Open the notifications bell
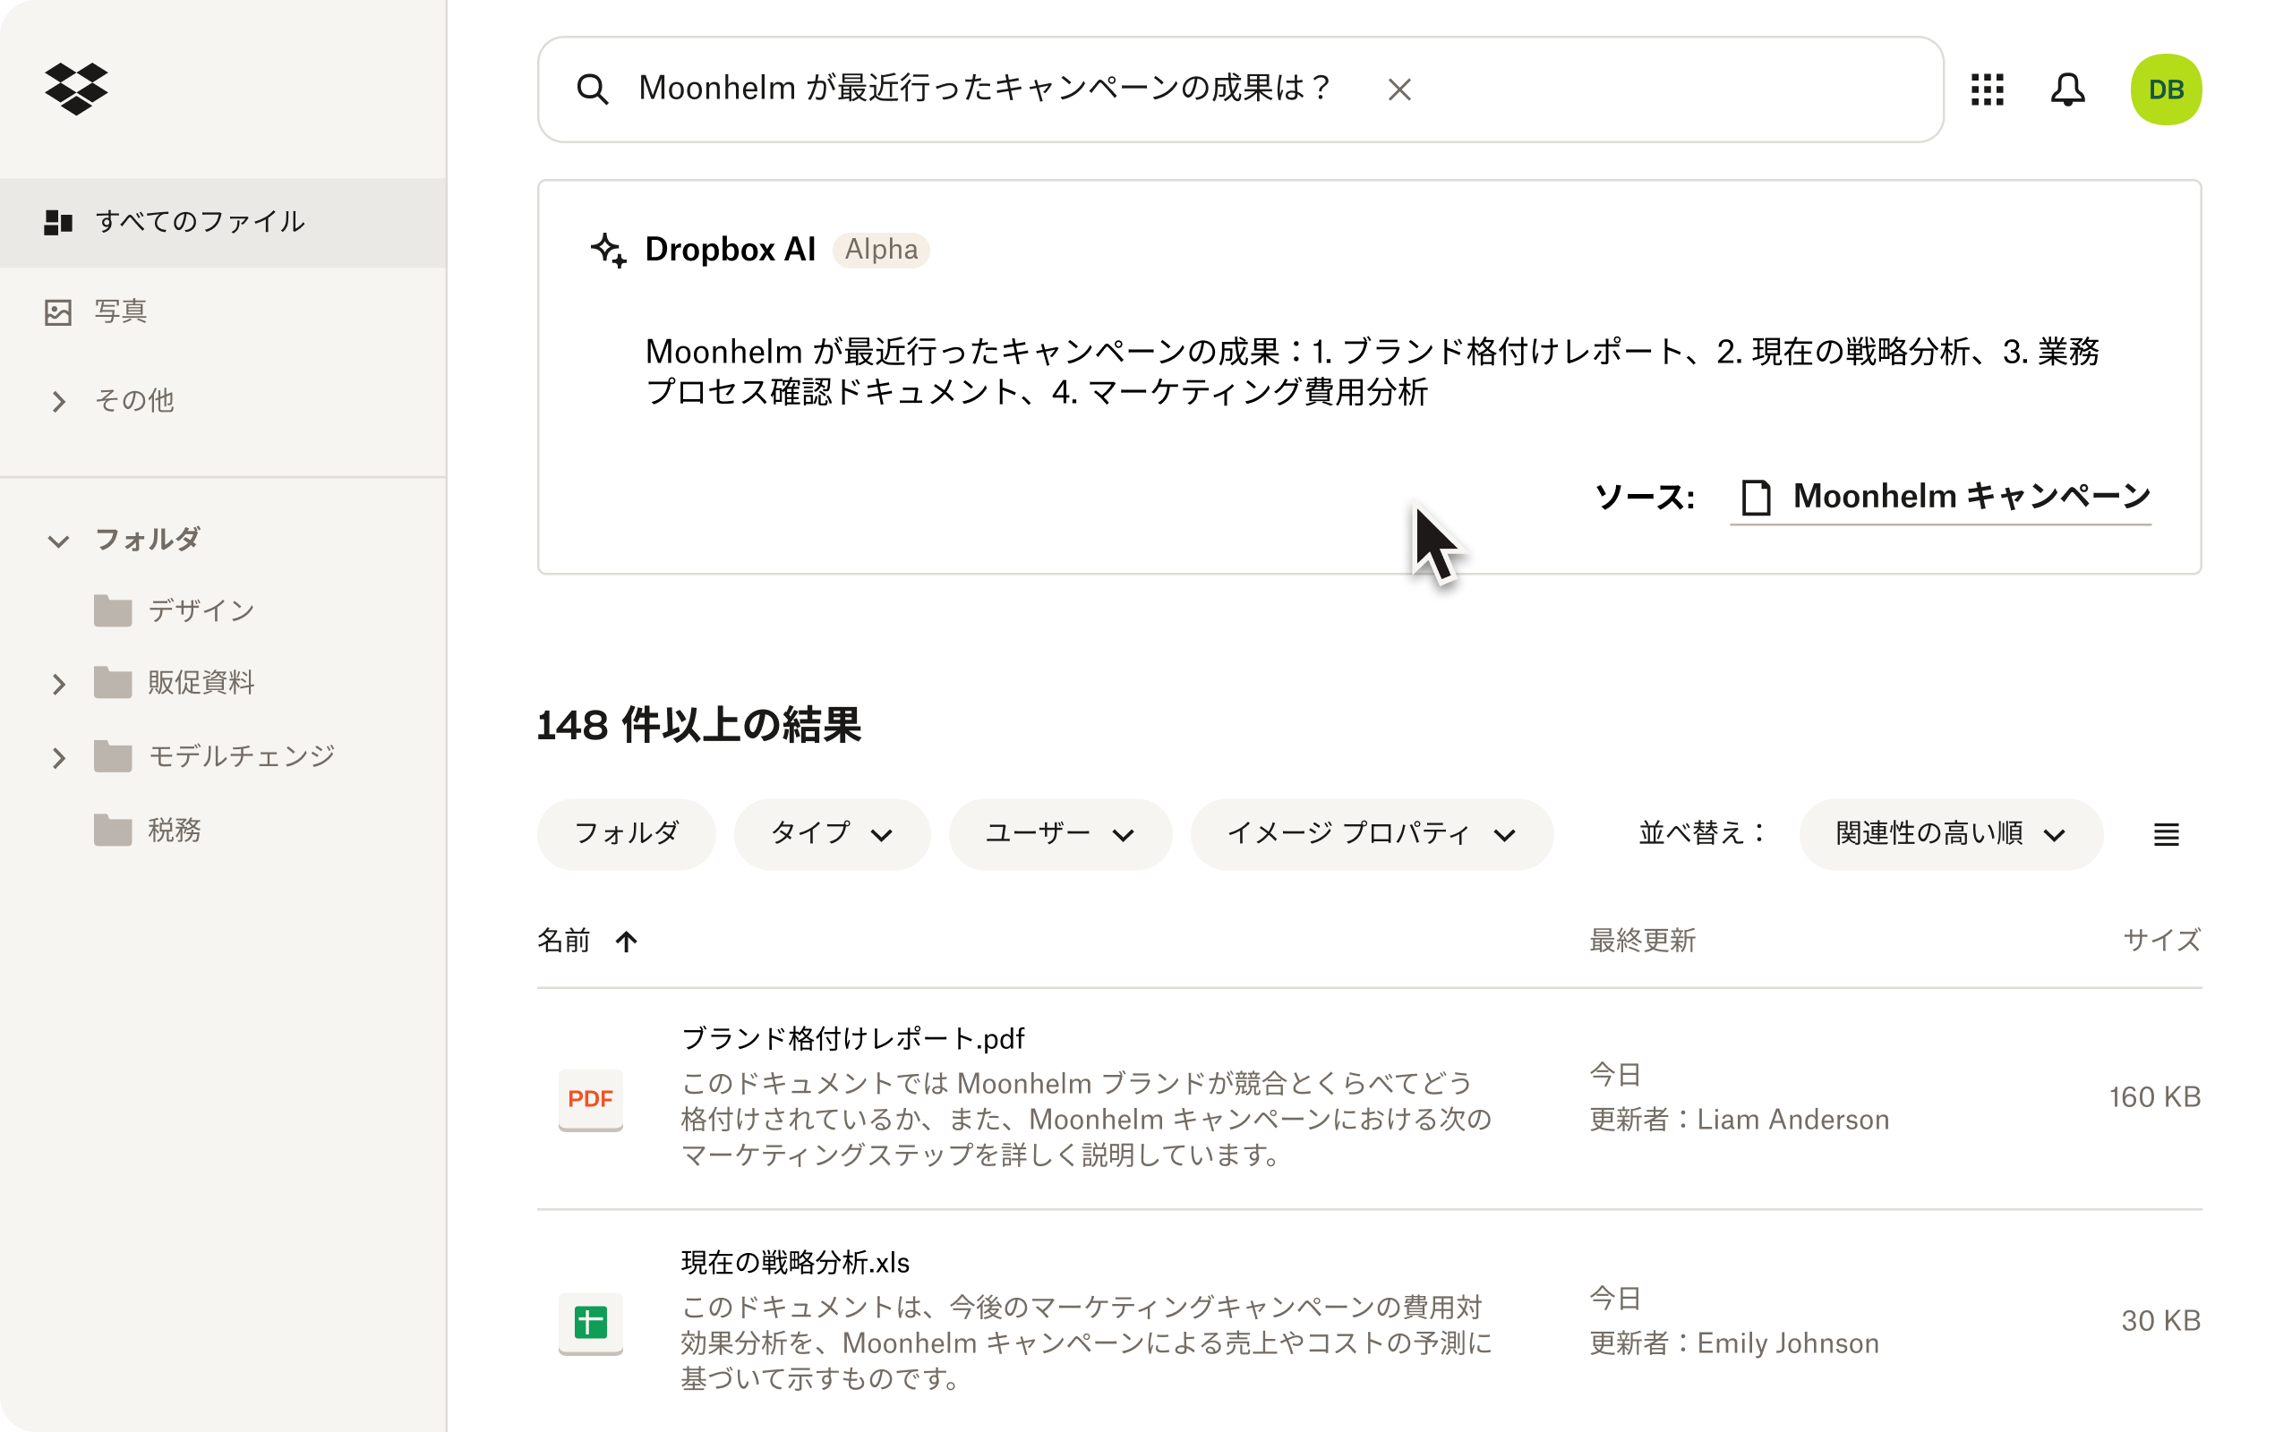The width and height of the screenshot is (2292, 1432). [2067, 89]
